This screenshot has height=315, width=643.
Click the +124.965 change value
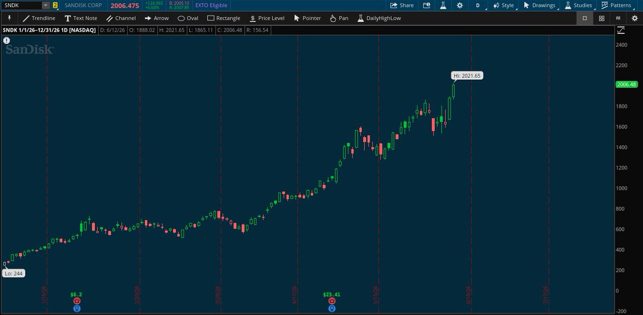tap(154, 3)
